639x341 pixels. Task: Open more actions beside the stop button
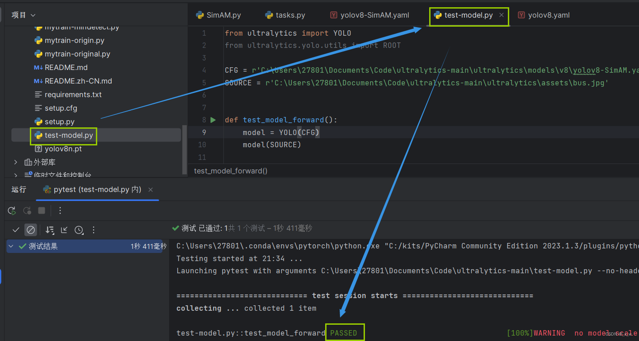(60, 210)
